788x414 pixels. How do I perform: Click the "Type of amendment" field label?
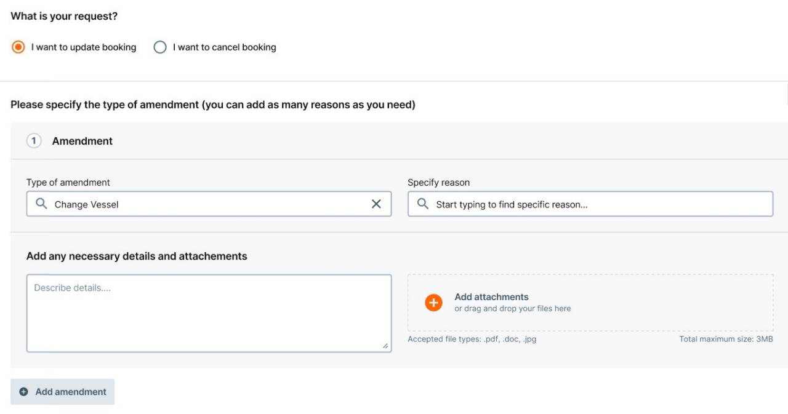point(68,183)
